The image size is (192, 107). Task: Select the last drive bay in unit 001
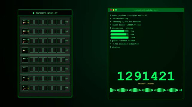tap(63, 22)
